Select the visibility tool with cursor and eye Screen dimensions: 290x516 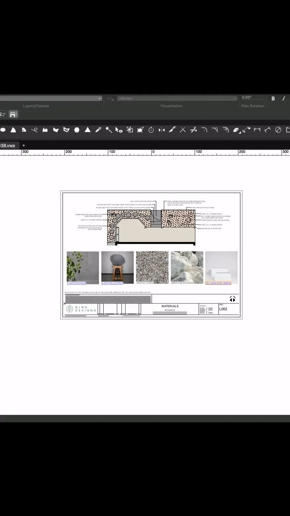[x=119, y=130]
